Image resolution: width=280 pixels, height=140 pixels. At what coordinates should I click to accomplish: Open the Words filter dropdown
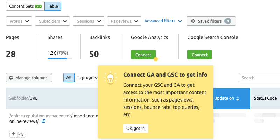click(x=19, y=21)
